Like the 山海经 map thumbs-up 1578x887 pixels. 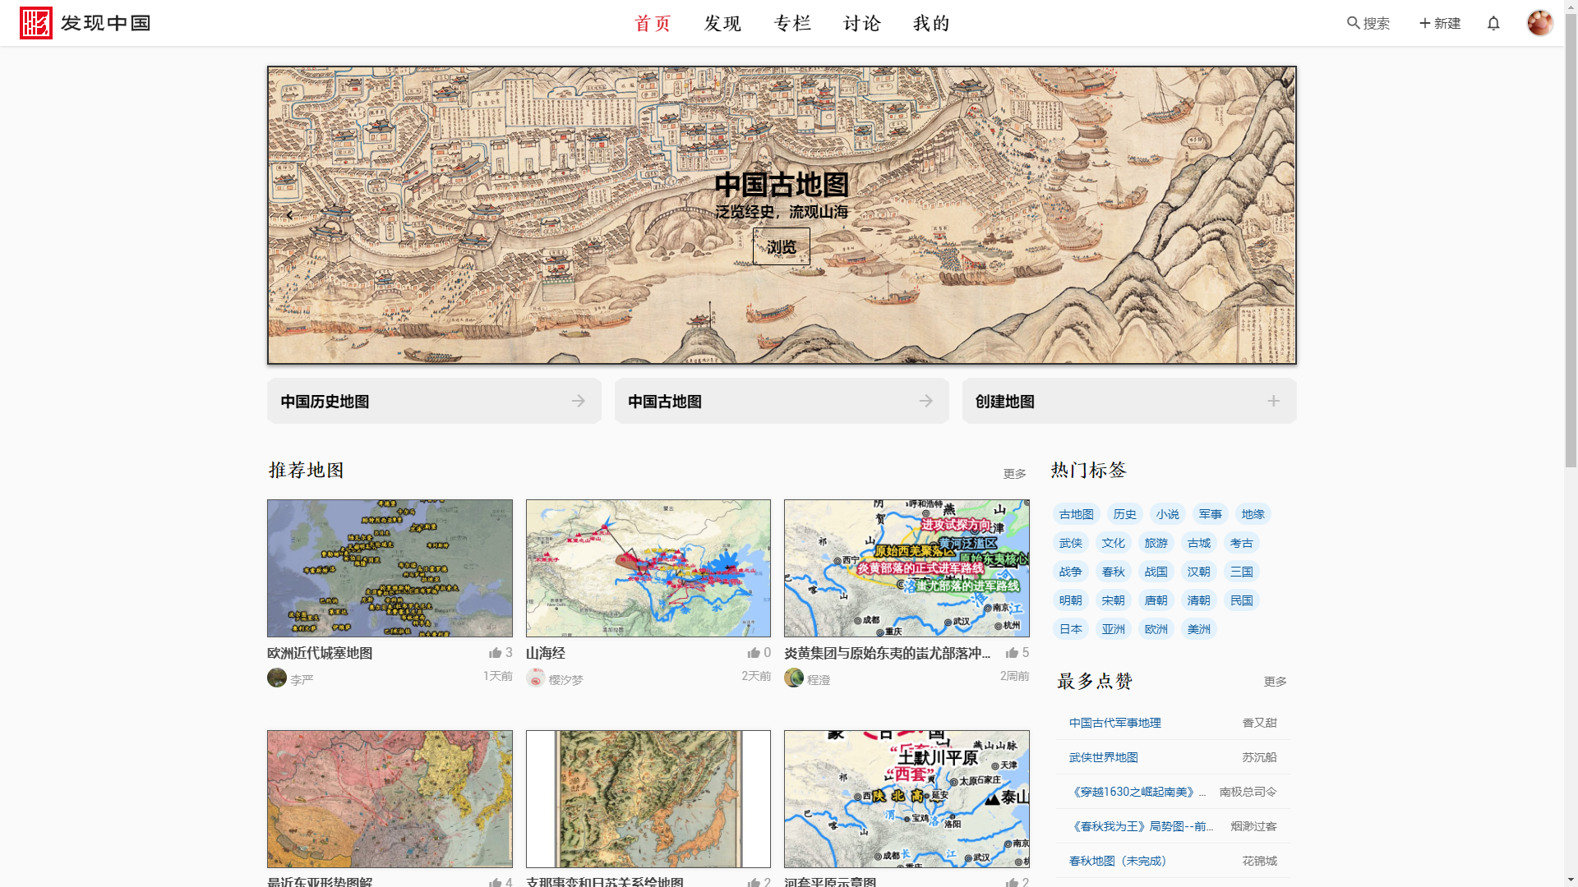(754, 653)
